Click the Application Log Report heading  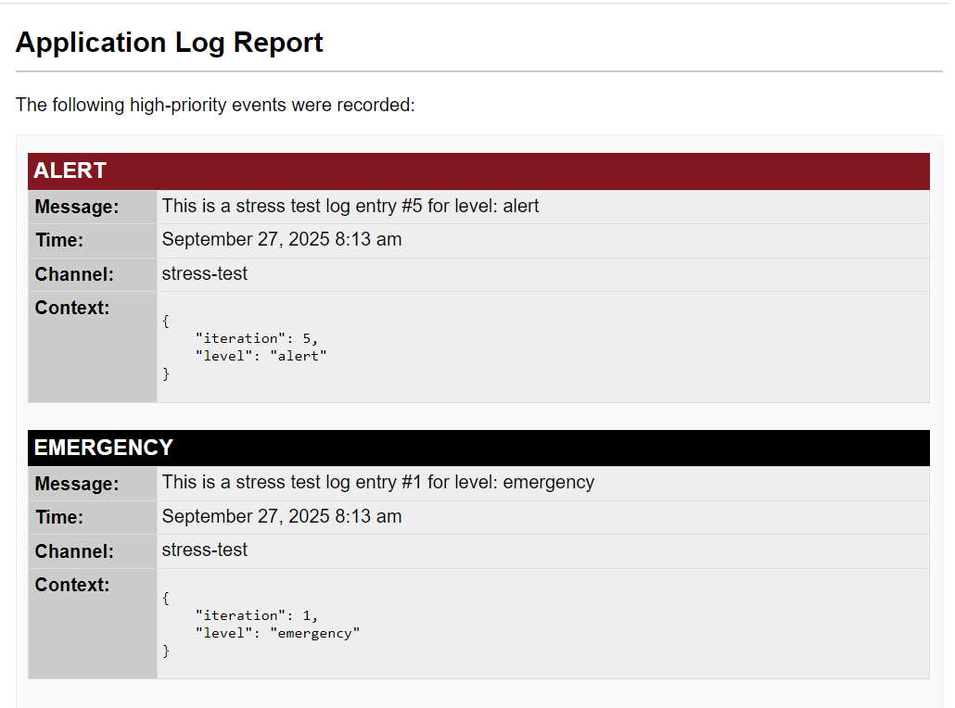point(170,43)
